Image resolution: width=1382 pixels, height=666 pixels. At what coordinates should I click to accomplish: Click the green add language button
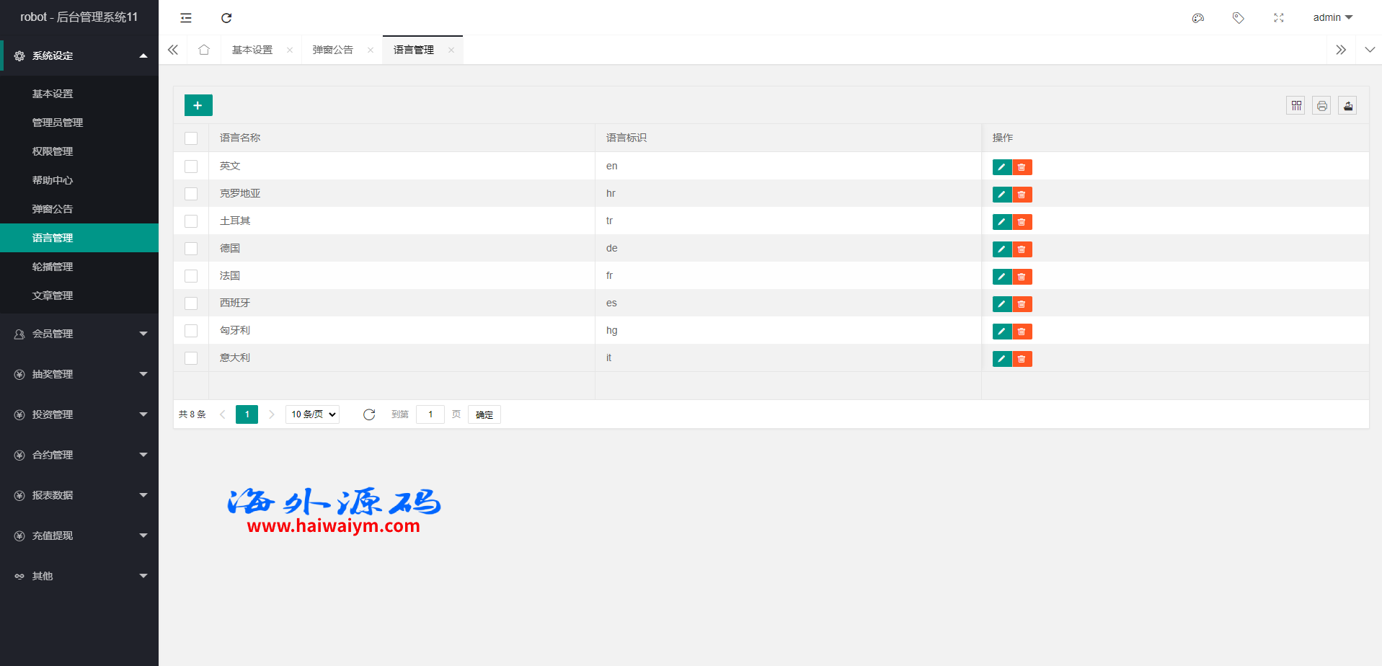click(x=198, y=105)
